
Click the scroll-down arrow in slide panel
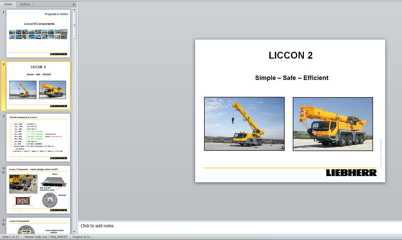74,232
